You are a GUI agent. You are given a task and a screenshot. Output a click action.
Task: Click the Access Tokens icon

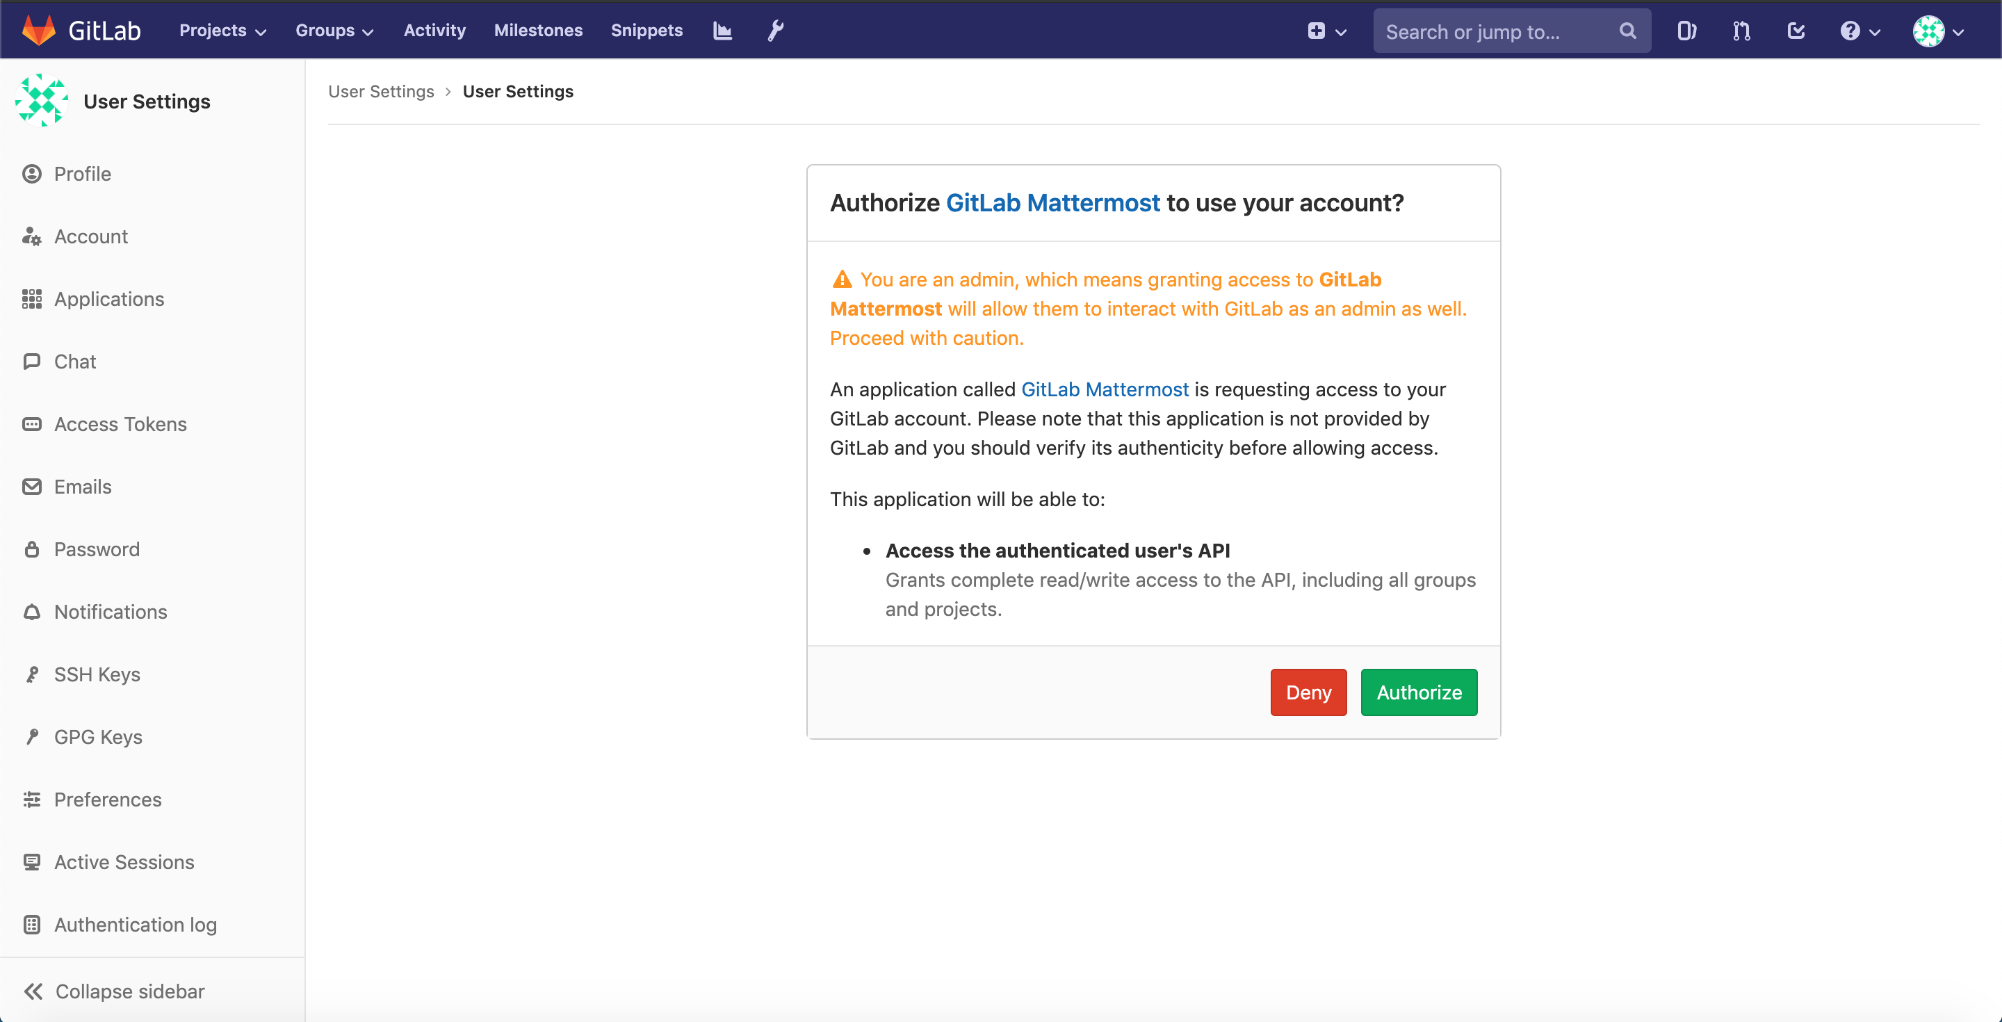32,424
